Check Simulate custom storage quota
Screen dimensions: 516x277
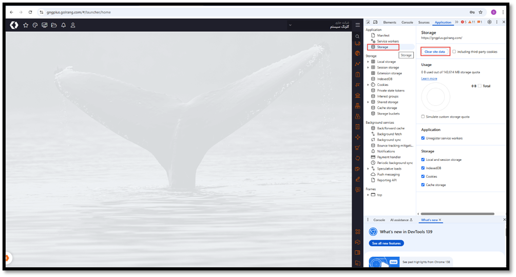[x=423, y=117]
